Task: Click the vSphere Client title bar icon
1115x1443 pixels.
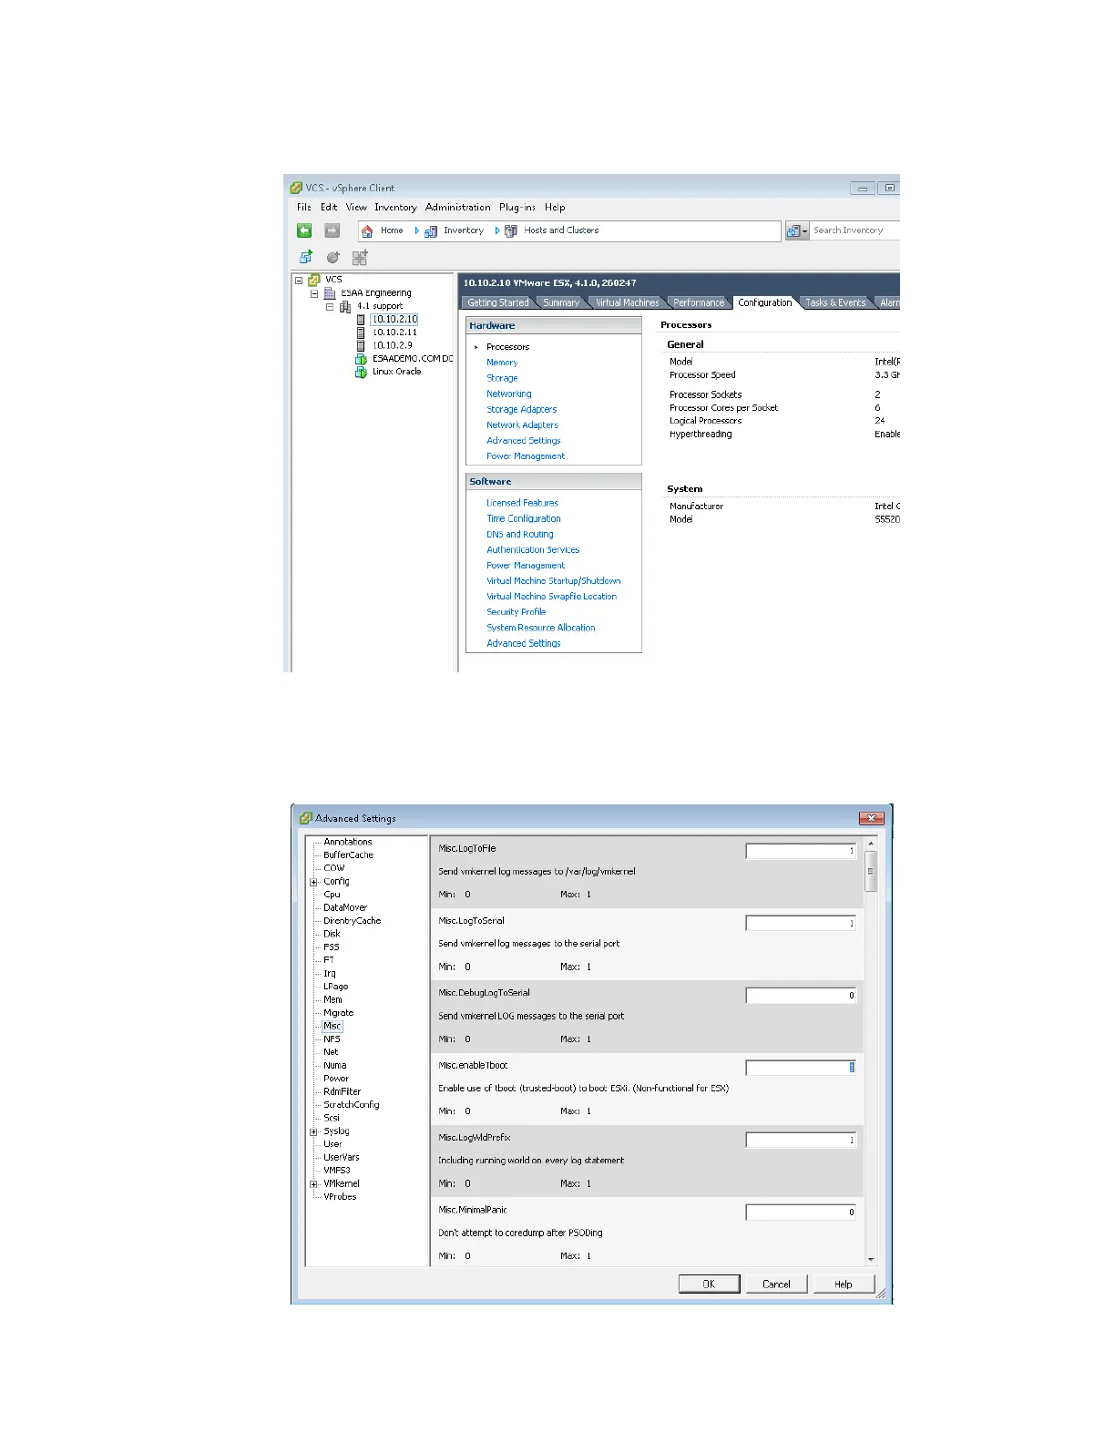Action: (296, 188)
